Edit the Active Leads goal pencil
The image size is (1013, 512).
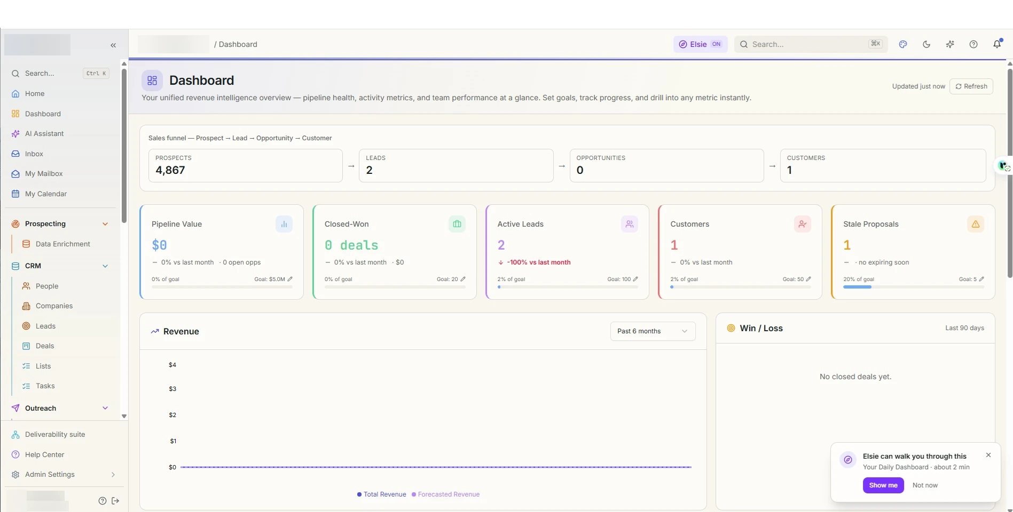pos(635,279)
